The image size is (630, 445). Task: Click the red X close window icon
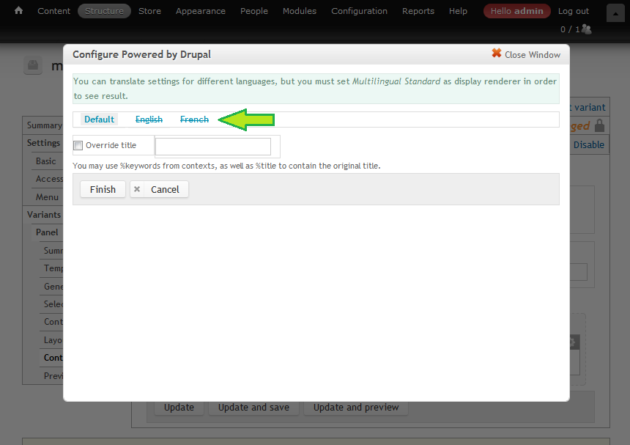click(497, 53)
